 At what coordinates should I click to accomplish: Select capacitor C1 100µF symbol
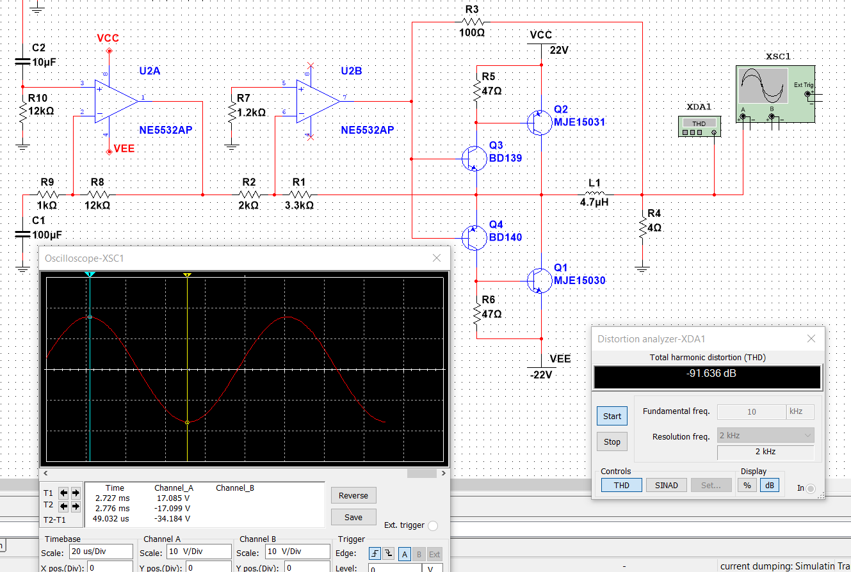tap(23, 235)
